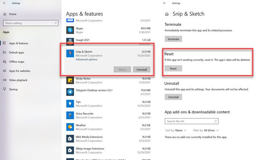Screen dimensions: 267x160
Task: Select the Snagit 2021 app icon
Action: tap(70, 41)
